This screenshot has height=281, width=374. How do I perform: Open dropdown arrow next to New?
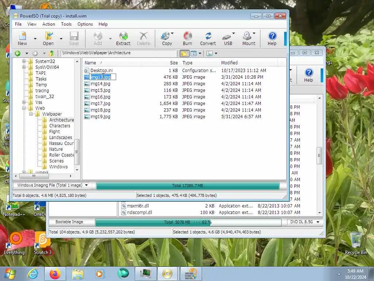tap(35, 38)
